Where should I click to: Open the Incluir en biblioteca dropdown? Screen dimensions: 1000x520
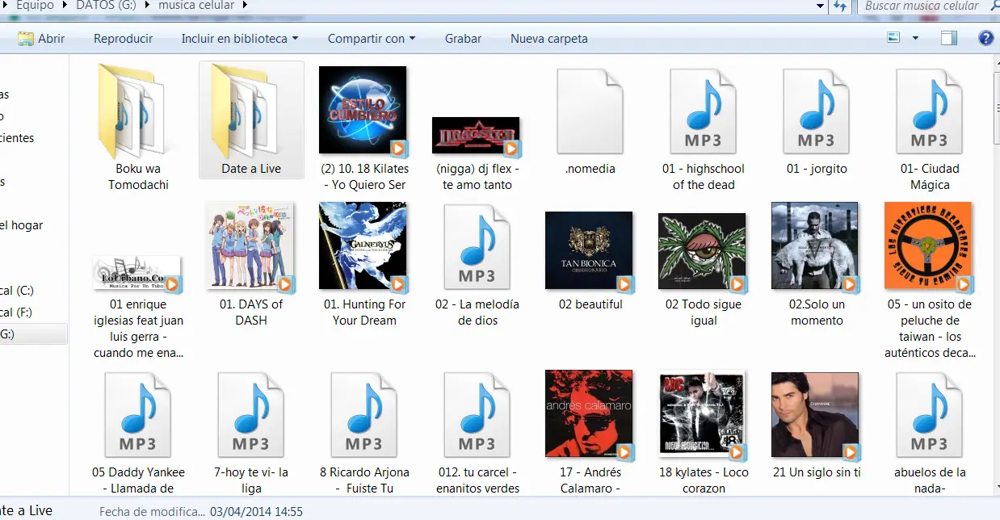click(x=240, y=38)
